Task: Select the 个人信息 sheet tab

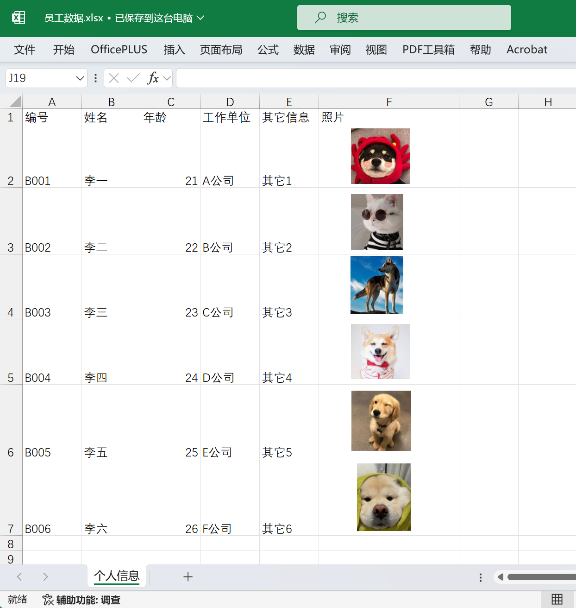Action: 117,576
